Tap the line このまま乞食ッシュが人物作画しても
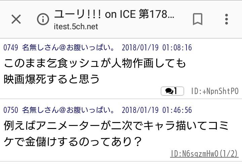This screenshot has height=164, width=242. pos(95,63)
